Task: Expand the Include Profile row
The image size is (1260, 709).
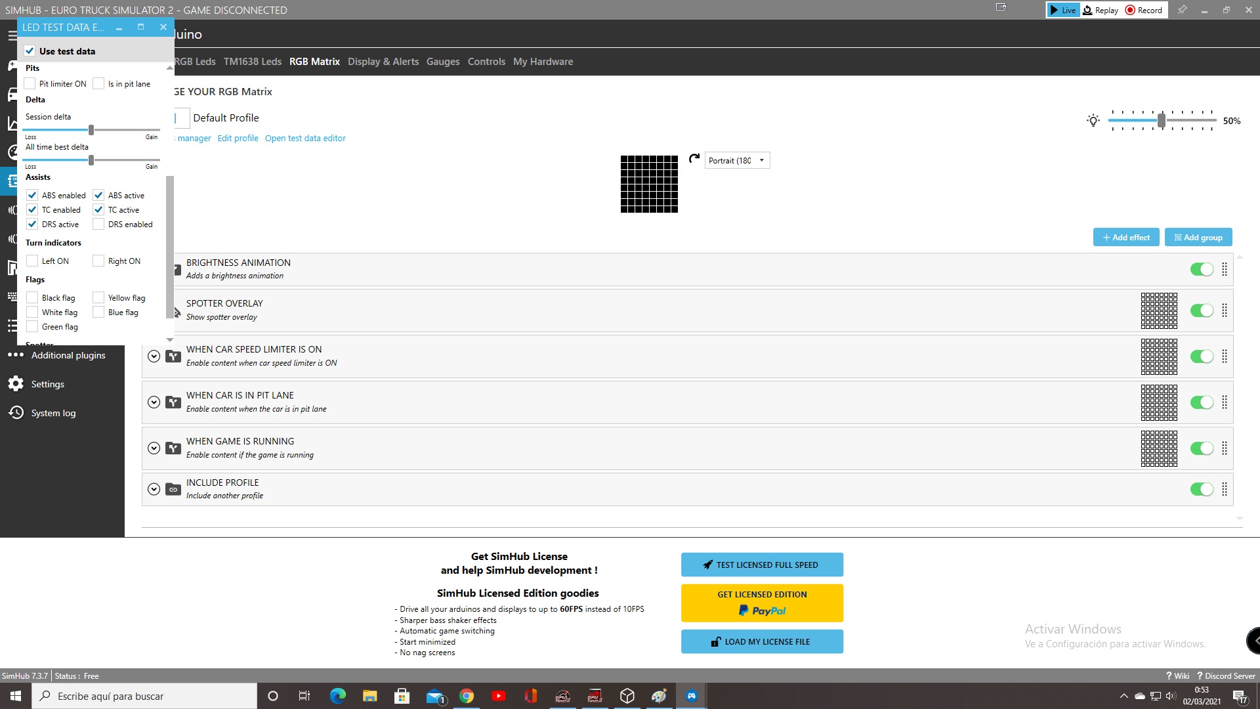Action: click(x=154, y=489)
